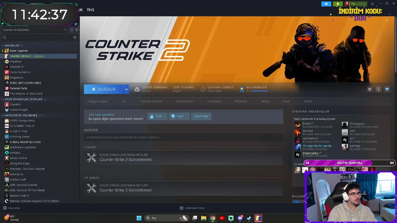Dismiss the prompt with Şimdi Değil
The height and width of the screenshot is (223, 397).
tap(201, 116)
